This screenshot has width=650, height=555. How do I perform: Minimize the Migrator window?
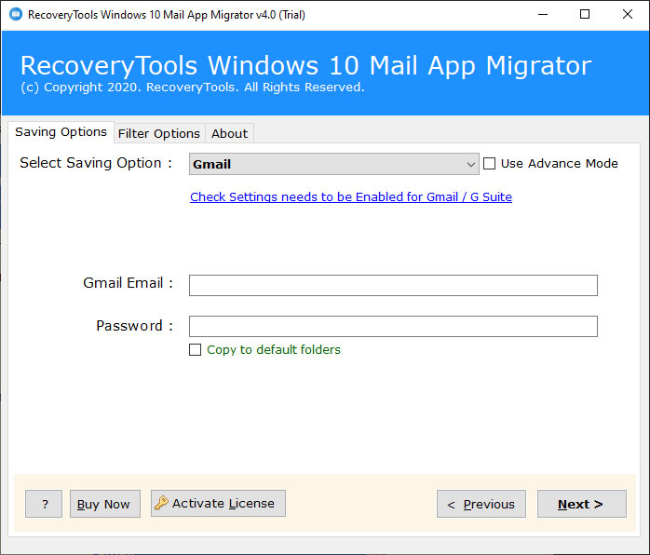(x=543, y=15)
